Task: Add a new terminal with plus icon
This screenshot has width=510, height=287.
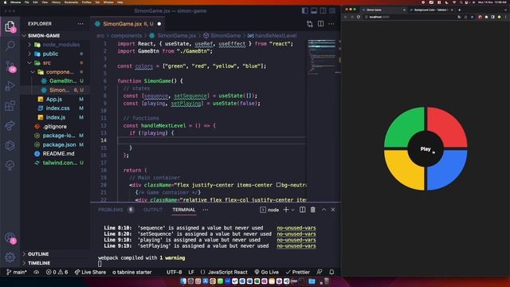Action: click(286, 210)
